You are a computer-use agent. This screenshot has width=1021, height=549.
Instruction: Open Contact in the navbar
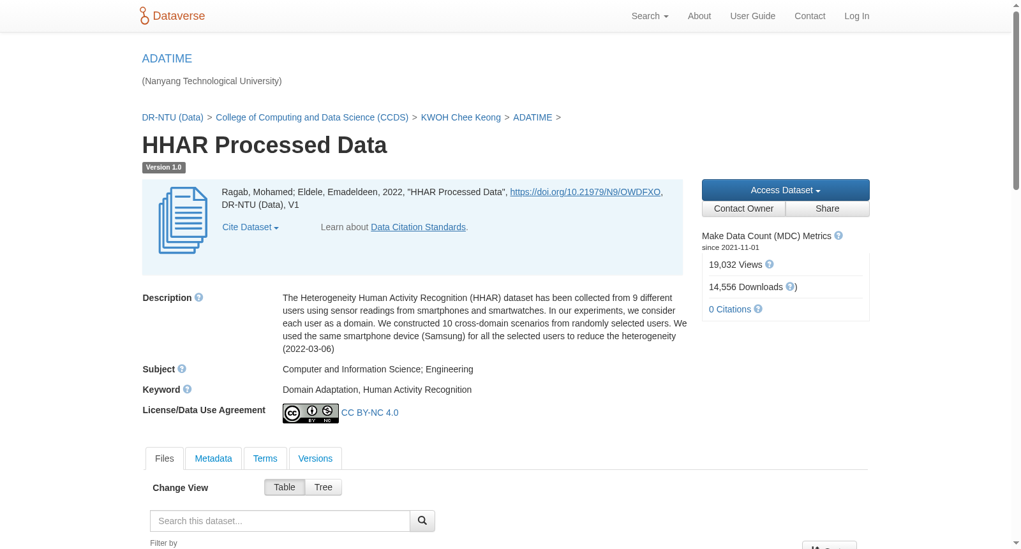pyautogui.click(x=810, y=16)
